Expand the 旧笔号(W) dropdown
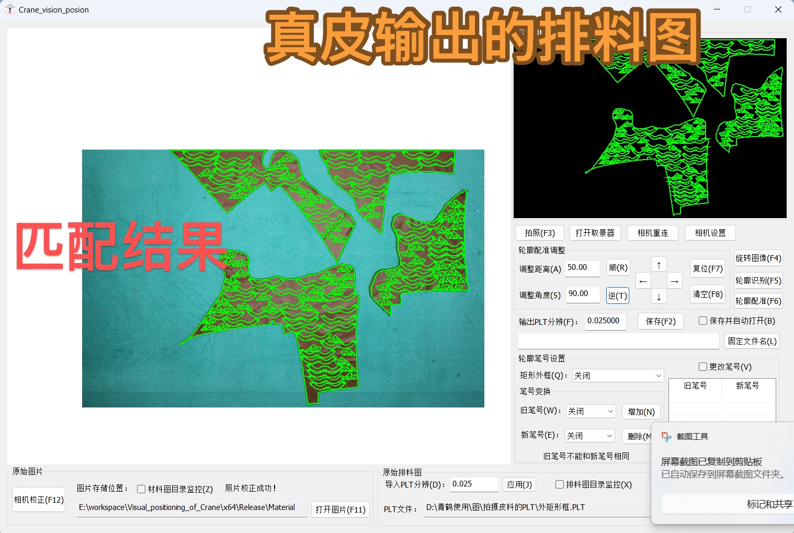 coord(591,411)
